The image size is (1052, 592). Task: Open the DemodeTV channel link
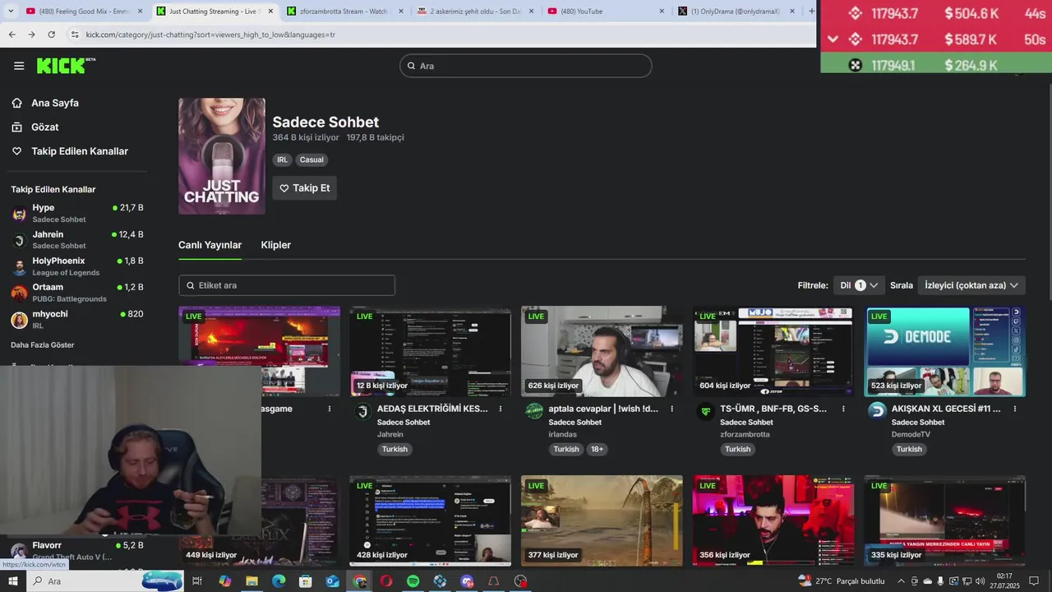coord(911,434)
